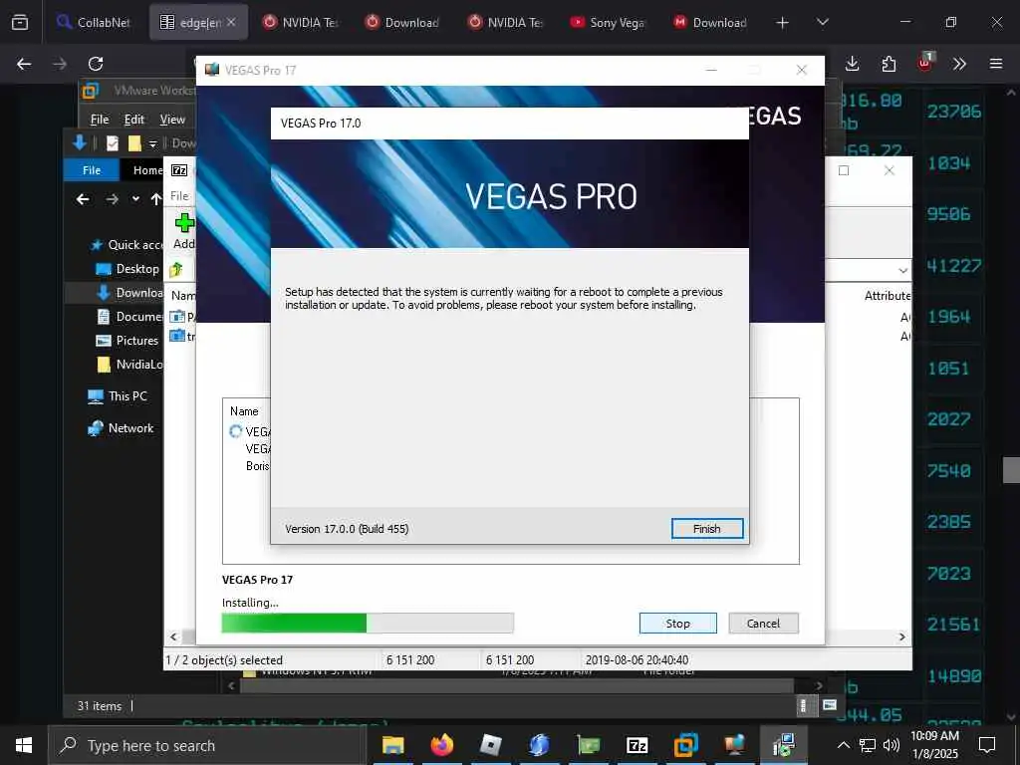The image size is (1020, 765).
Task: Click the 7-Zip horizontal scrollbar left arrow
Action: coord(173,637)
